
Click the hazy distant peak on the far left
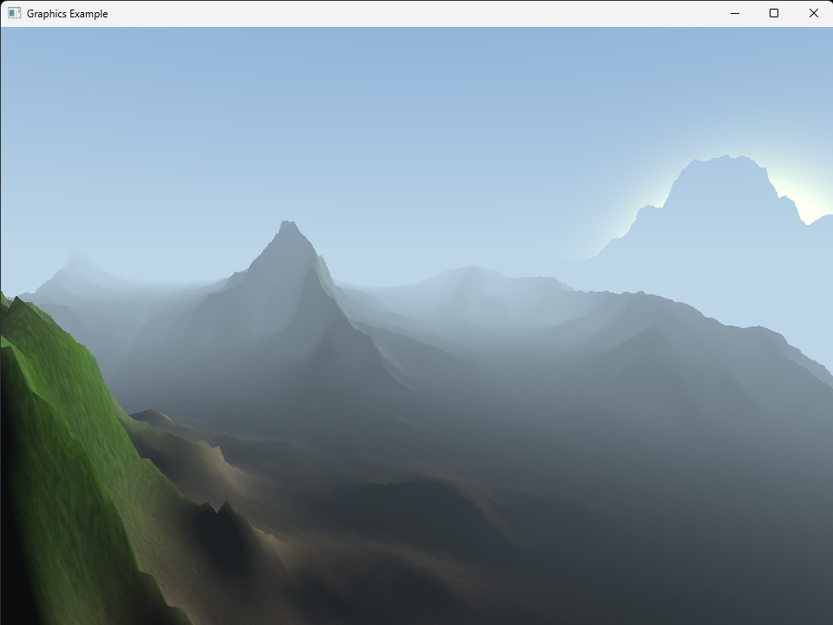pyautogui.click(x=78, y=265)
